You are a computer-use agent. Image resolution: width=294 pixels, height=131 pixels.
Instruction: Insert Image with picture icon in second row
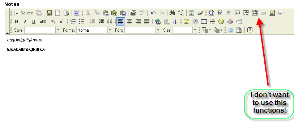click(x=186, y=22)
